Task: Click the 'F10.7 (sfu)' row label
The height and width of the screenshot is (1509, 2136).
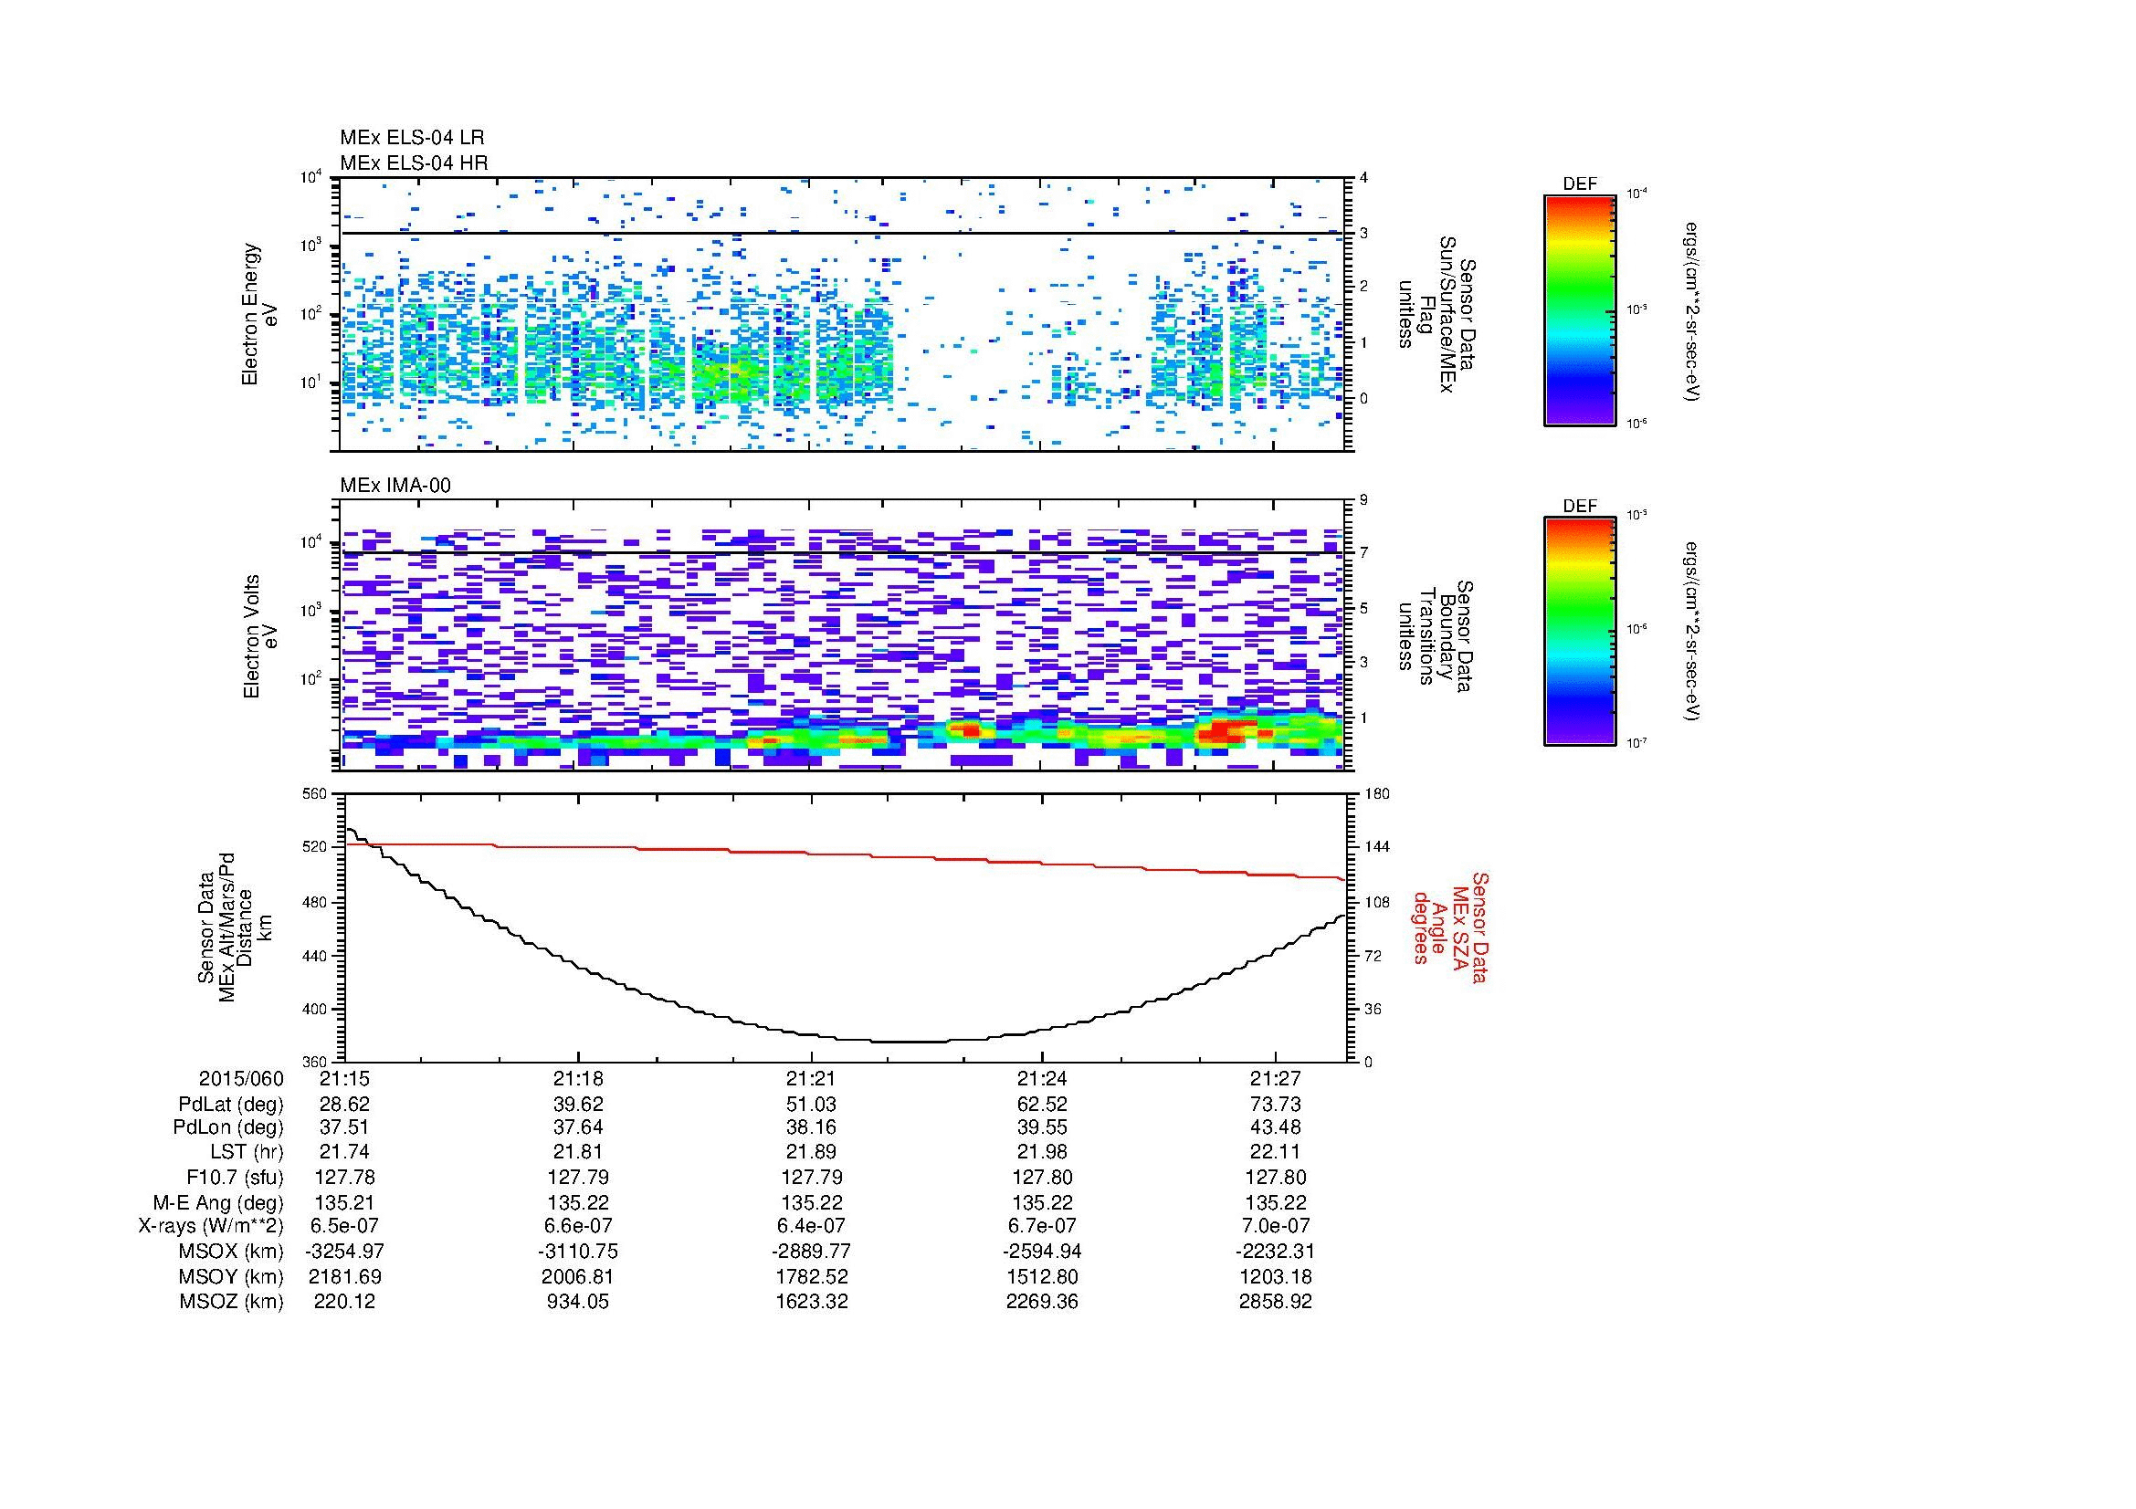Action: click(x=232, y=1178)
